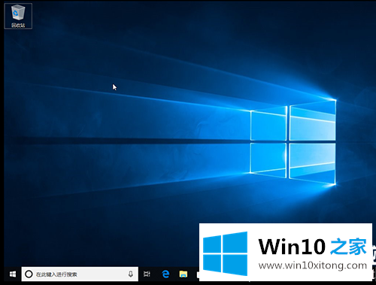Focus the taskbar search box
The width and height of the screenshot is (376, 285).
point(80,274)
